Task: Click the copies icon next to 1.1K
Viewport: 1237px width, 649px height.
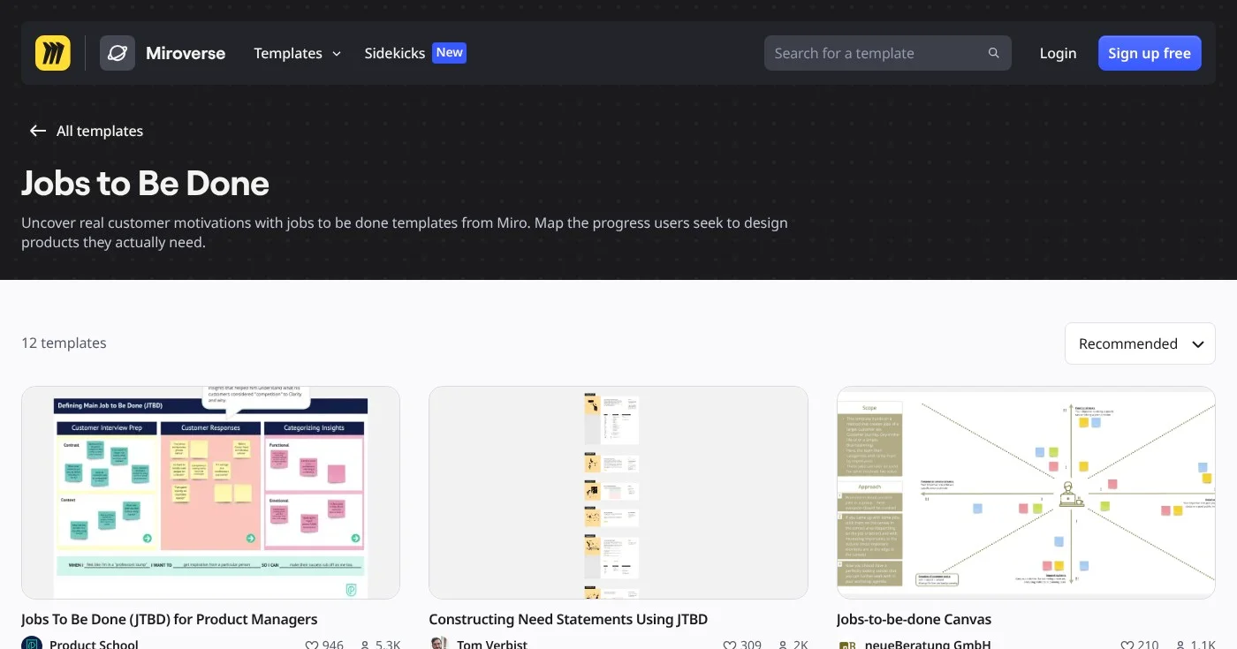Action: click(1180, 645)
